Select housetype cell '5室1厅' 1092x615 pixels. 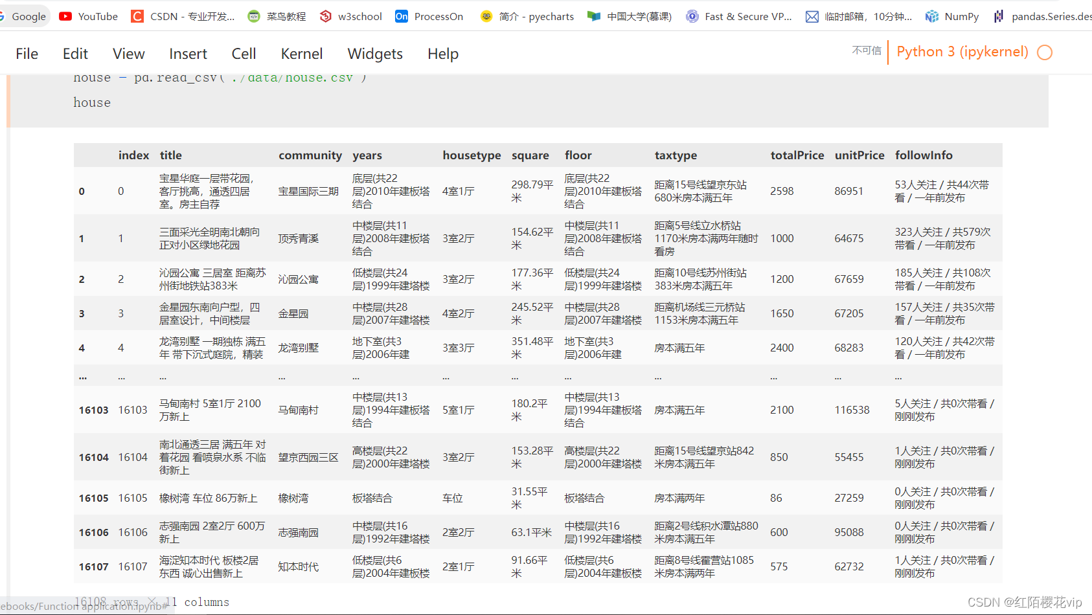(x=459, y=410)
